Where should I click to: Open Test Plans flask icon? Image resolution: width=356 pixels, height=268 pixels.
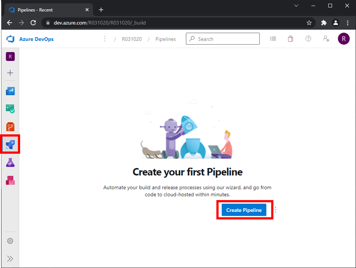(x=10, y=162)
